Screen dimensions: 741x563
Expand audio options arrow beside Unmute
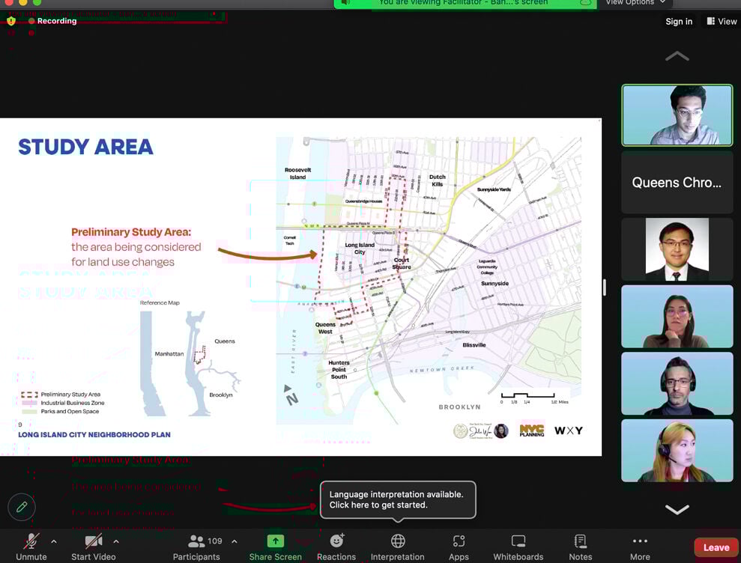click(53, 541)
